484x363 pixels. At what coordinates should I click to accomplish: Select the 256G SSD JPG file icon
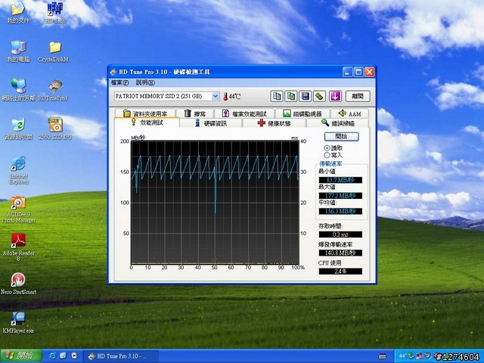tap(55, 129)
